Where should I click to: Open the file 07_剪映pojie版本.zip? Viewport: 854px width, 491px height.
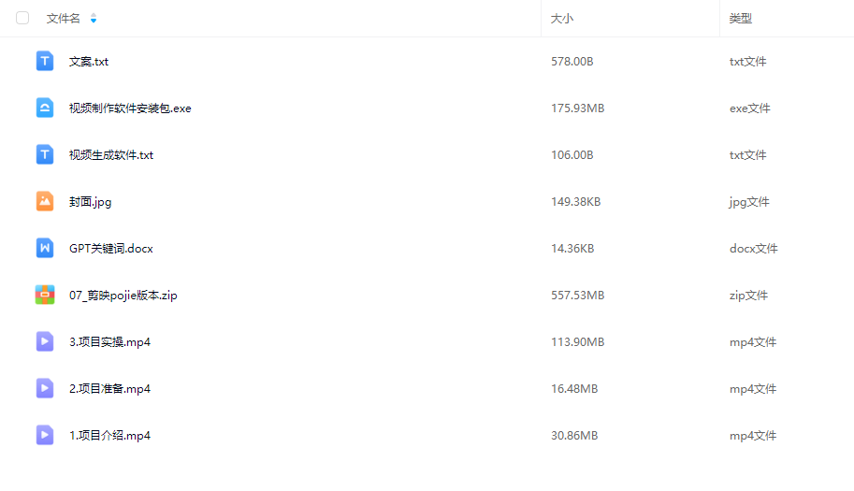coord(123,296)
